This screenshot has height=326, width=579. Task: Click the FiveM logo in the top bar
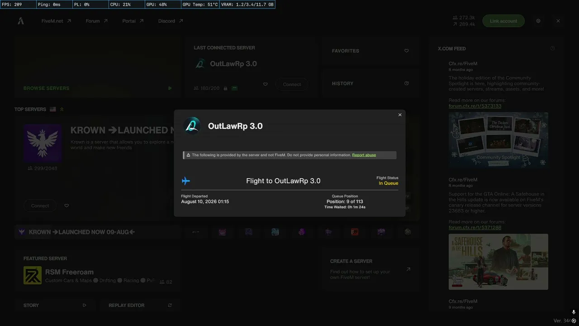(21, 21)
